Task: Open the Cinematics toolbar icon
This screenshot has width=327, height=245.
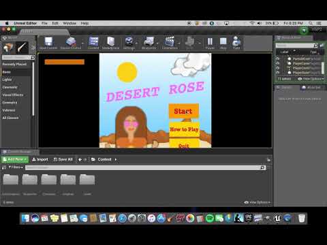Action: (170, 43)
